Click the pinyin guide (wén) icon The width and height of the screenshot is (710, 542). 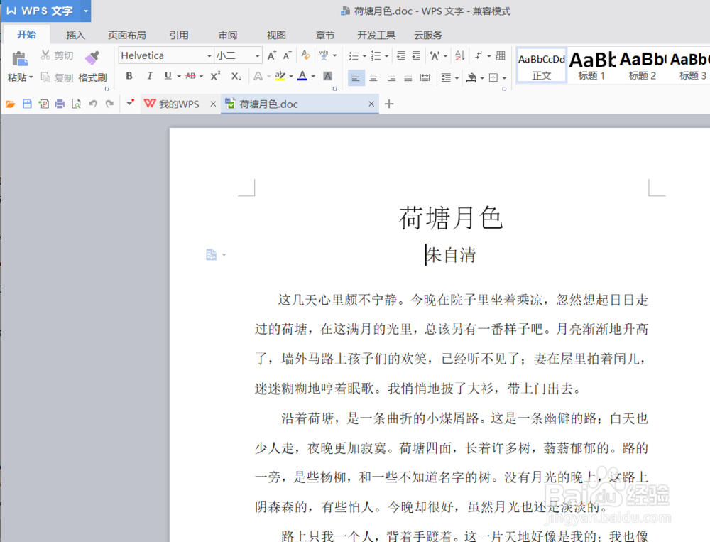pos(324,55)
